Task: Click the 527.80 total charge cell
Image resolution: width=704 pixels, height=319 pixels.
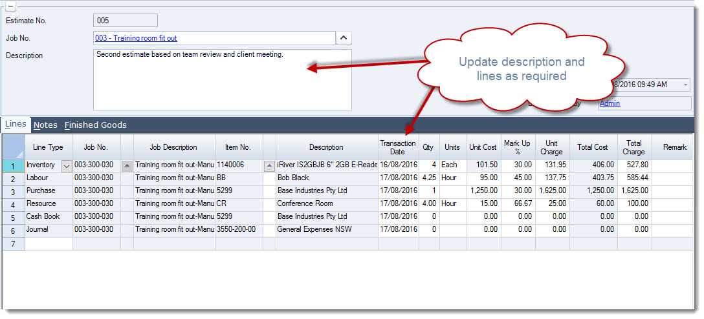Action: coord(634,165)
